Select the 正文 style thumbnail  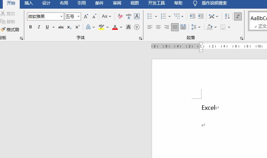click(258, 21)
